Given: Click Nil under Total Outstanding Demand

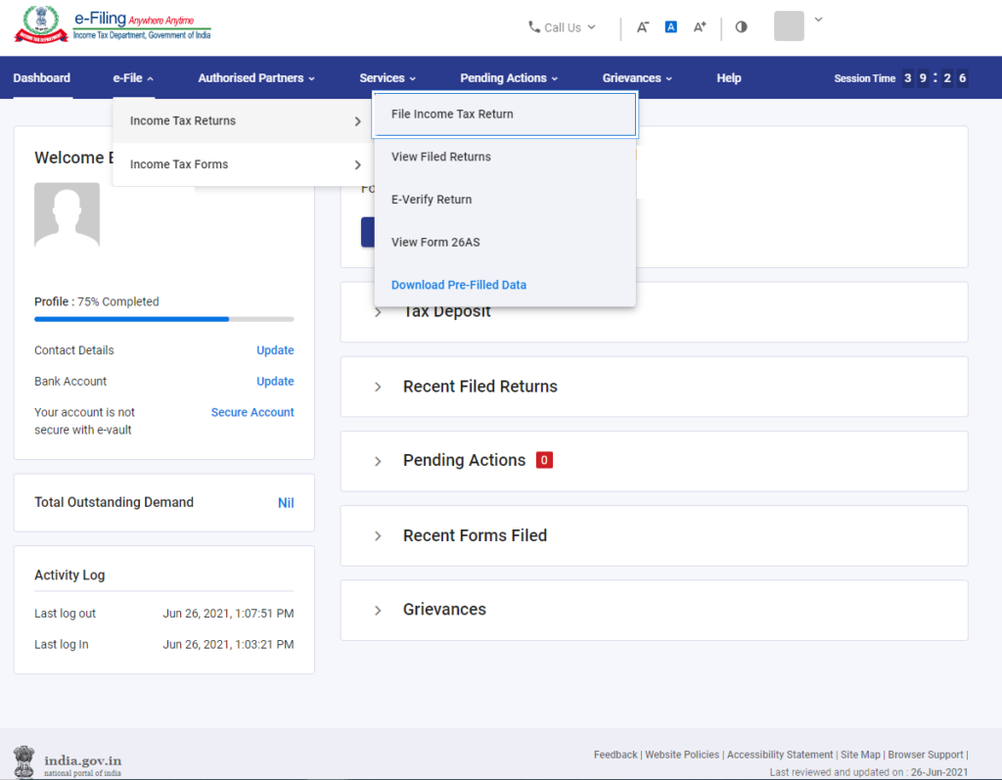Looking at the screenshot, I should (x=286, y=502).
